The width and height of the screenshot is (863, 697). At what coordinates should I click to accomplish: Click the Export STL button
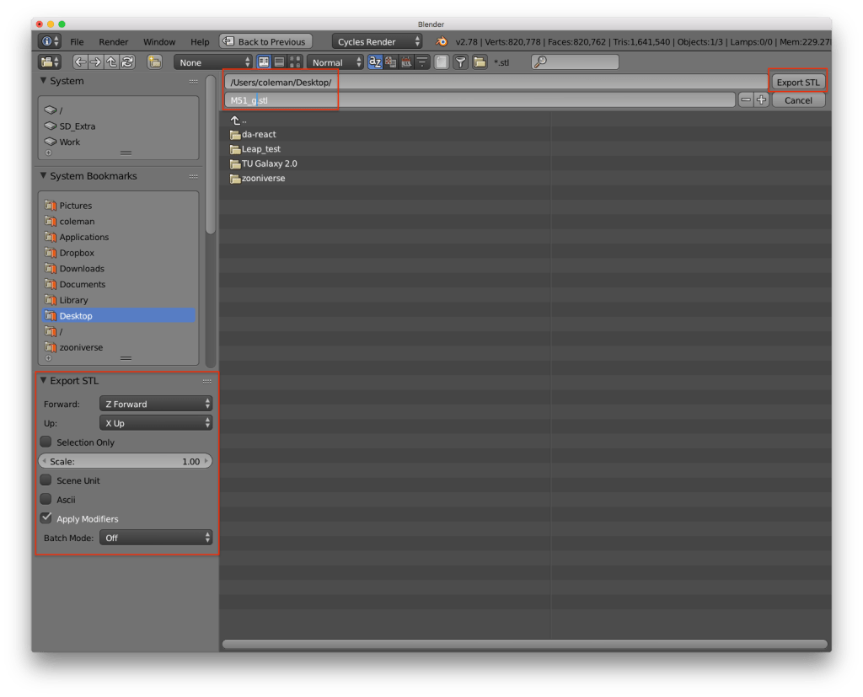(798, 82)
